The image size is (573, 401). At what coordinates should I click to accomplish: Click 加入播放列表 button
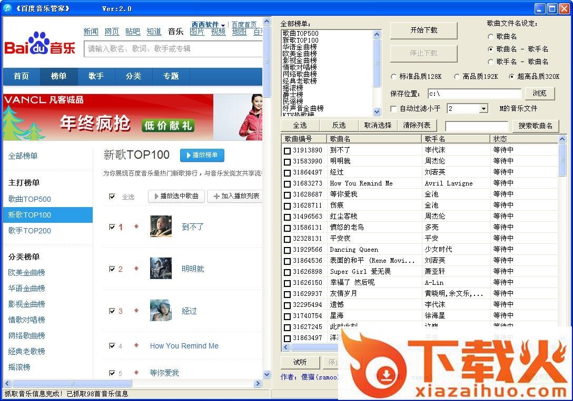point(236,196)
